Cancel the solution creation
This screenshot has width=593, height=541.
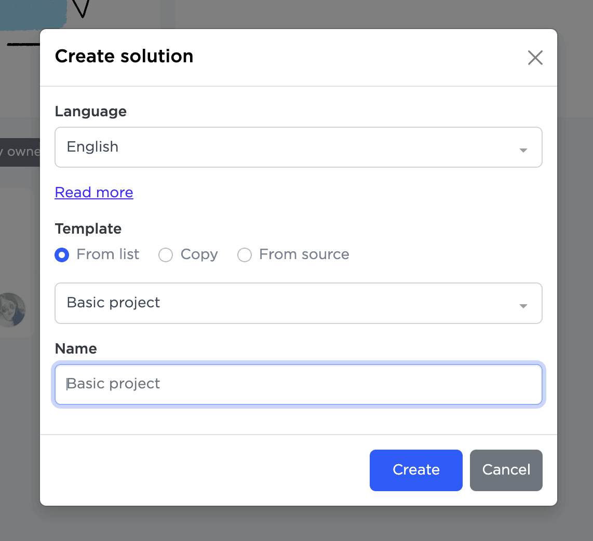coord(506,470)
